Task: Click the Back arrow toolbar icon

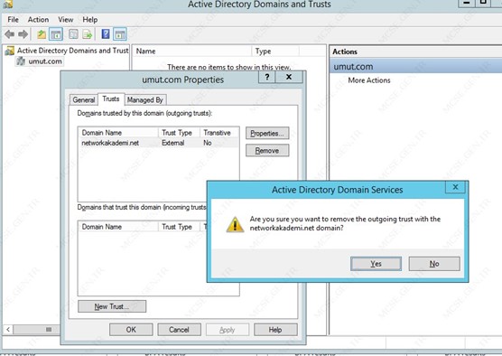Action: (x=10, y=34)
